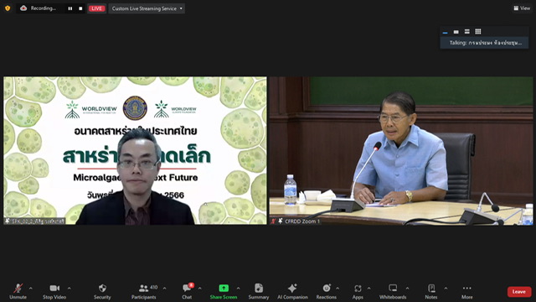Open the More options menu
This screenshot has height=302, width=536.
[467, 291]
